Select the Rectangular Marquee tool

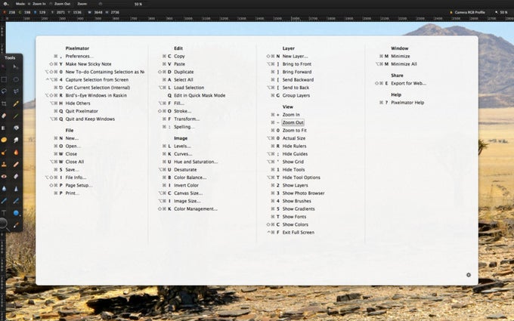[x=4, y=79]
